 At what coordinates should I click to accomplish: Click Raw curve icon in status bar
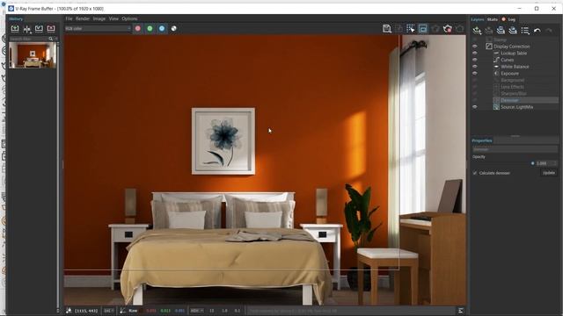tap(123, 311)
